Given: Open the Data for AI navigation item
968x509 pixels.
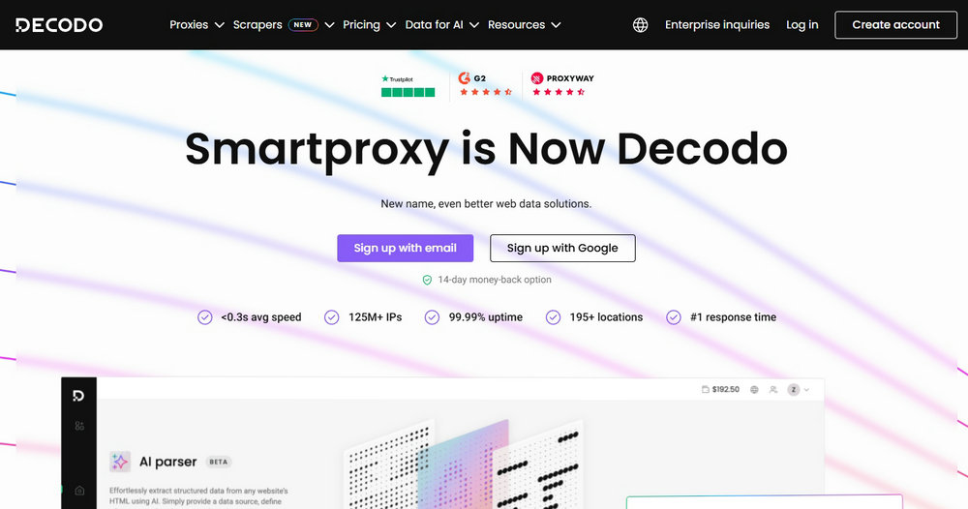Looking at the screenshot, I should tap(434, 25).
